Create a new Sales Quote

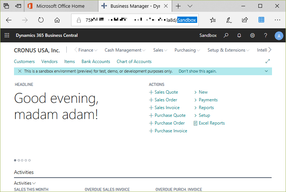click(x=163, y=92)
